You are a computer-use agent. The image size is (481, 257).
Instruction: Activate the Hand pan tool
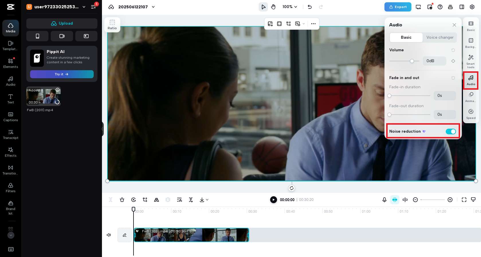pos(273,7)
